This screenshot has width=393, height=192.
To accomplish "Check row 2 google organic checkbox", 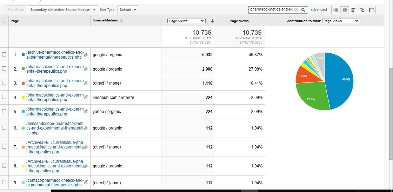I will [x=4, y=69].
